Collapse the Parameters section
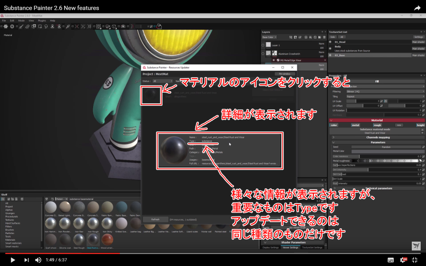Viewport: 426px width, 266px height. click(x=378, y=142)
